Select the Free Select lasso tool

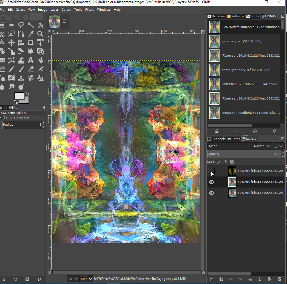coord(21,25)
